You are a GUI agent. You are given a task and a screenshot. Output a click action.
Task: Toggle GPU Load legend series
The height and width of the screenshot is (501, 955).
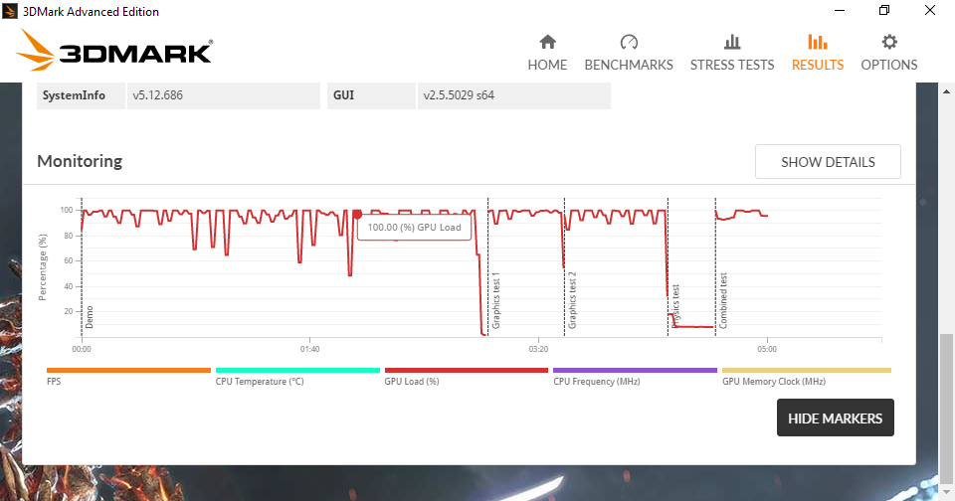[x=466, y=376]
